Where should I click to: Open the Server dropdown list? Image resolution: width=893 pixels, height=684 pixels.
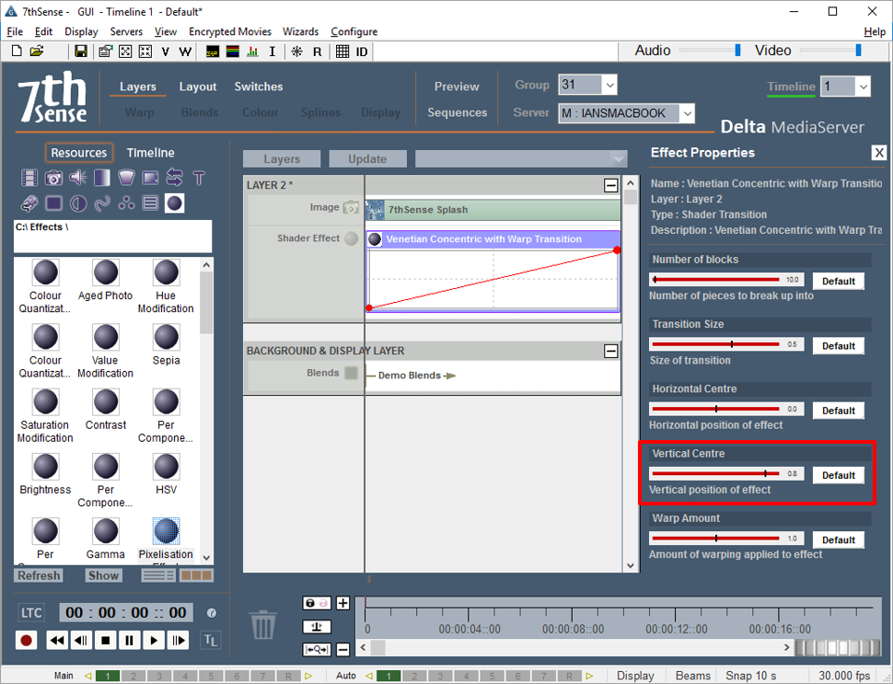688,113
